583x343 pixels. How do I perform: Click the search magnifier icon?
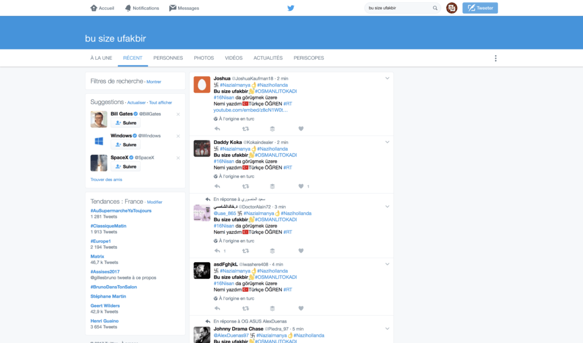pyautogui.click(x=435, y=8)
